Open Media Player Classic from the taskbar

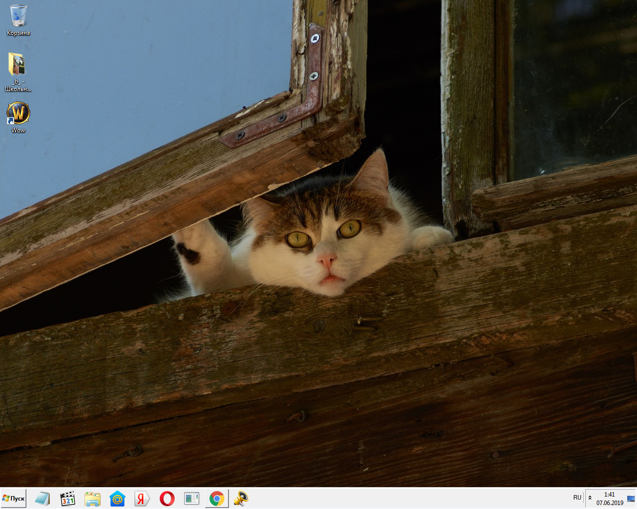click(x=67, y=498)
